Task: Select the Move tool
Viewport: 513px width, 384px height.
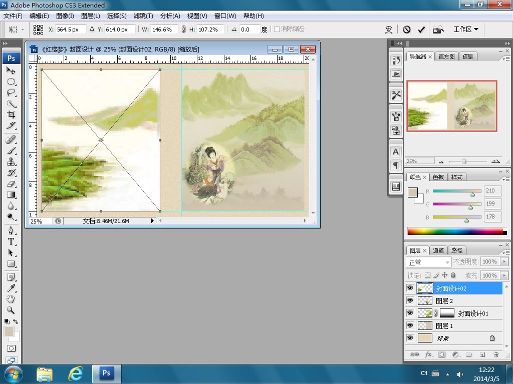Action: tap(11, 70)
